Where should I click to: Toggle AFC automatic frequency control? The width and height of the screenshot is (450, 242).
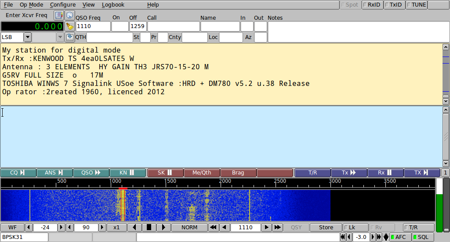(x=401, y=237)
